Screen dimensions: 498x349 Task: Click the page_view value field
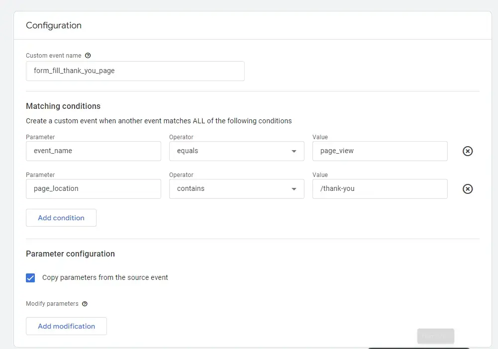click(x=380, y=151)
